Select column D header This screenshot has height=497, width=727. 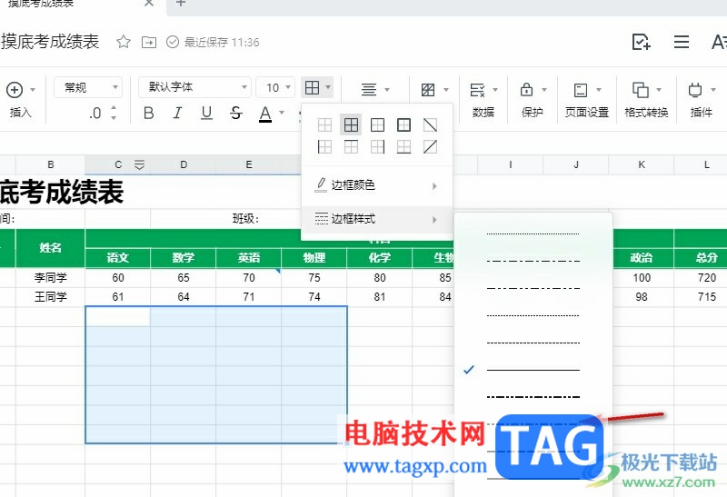pyautogui.click(x=184, y=164)
